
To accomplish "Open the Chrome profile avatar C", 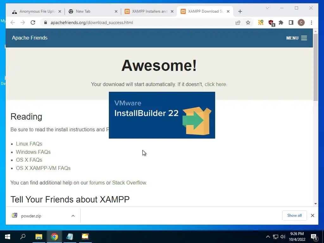I will (301, 22).
